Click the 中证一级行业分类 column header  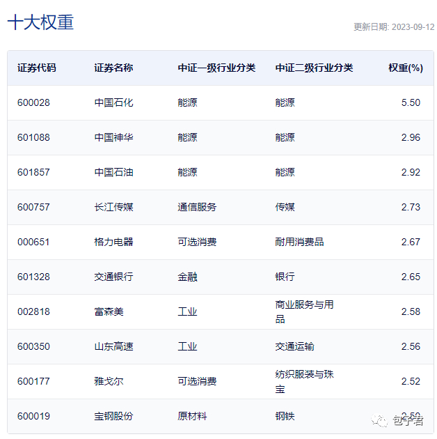click(216, 68)
